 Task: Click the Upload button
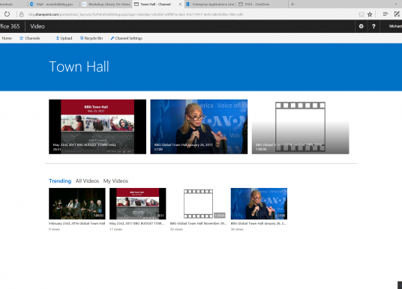point(64,38)
